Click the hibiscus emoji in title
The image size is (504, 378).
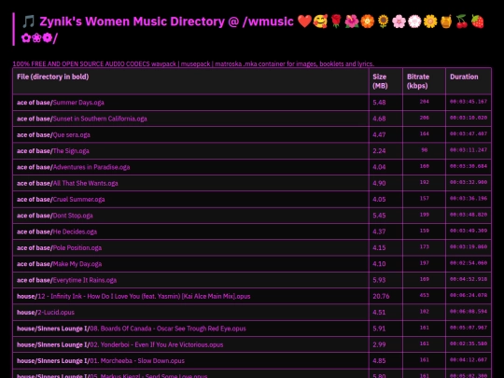coord(352,21)
